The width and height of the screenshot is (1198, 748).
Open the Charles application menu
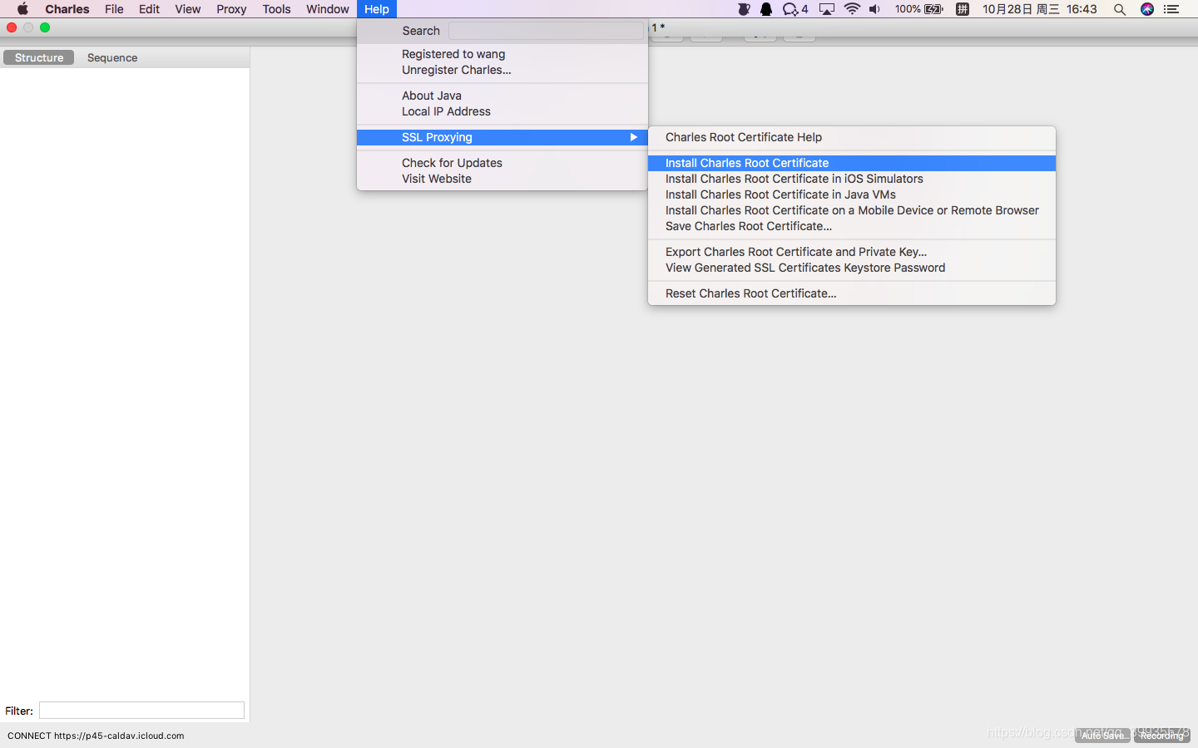click(x=67, y=9)
